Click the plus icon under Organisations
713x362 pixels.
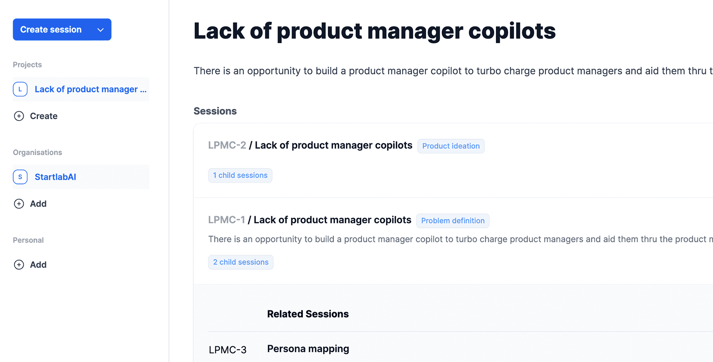point(19,204)
